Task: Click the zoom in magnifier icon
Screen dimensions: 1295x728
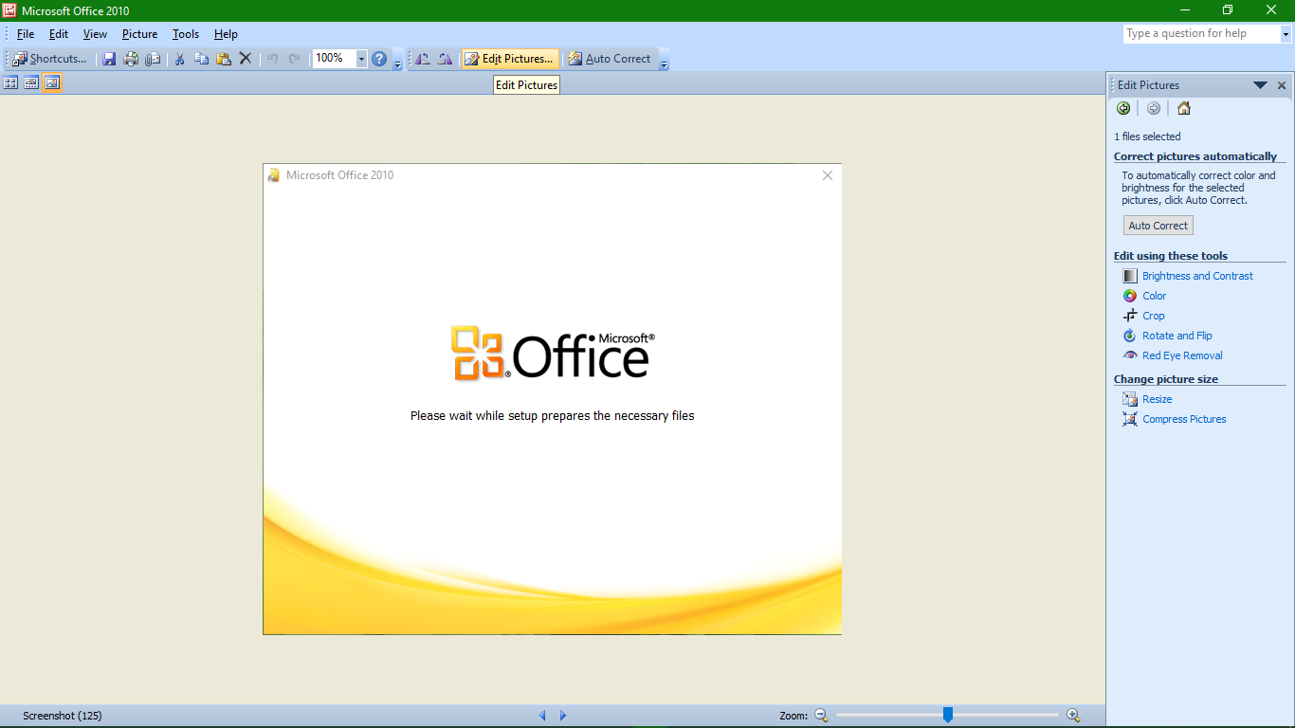Action: (x=1073, y=716)
